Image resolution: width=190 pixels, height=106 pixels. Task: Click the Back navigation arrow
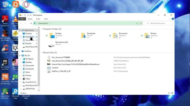point(21,23)
